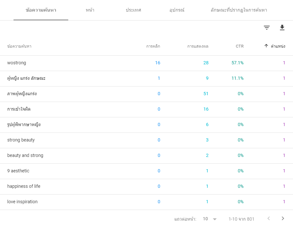Viewport: 293px width, 228px height.
Task: Open the อุปกรณ์ tab
Action: pyautogui.click(x=177, y=10)
